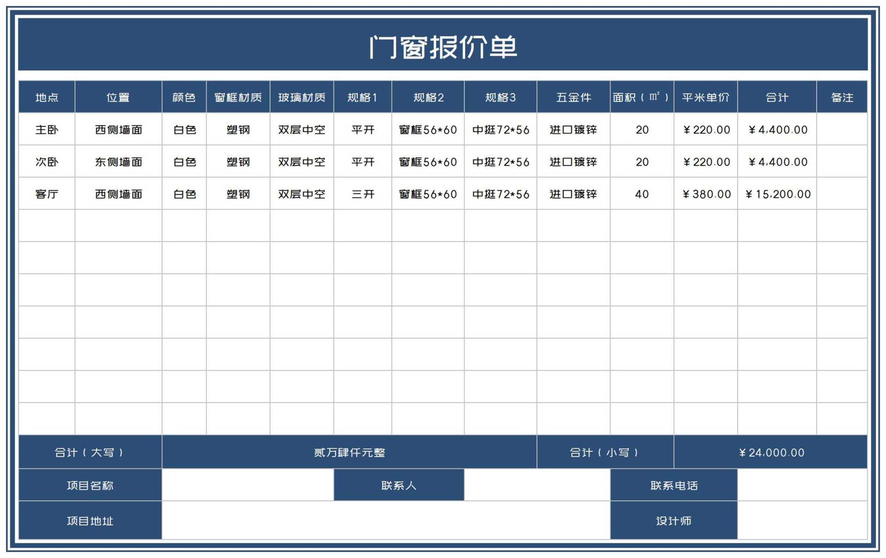This screenshot has width=886, height=558.
Task: Click 西侧墙面 in the 主卧 row
Action: (x=118, y=130)
